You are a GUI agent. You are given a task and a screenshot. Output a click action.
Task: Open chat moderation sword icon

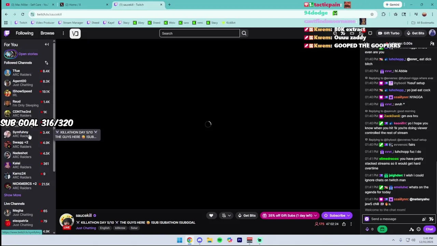pos(412,229)
